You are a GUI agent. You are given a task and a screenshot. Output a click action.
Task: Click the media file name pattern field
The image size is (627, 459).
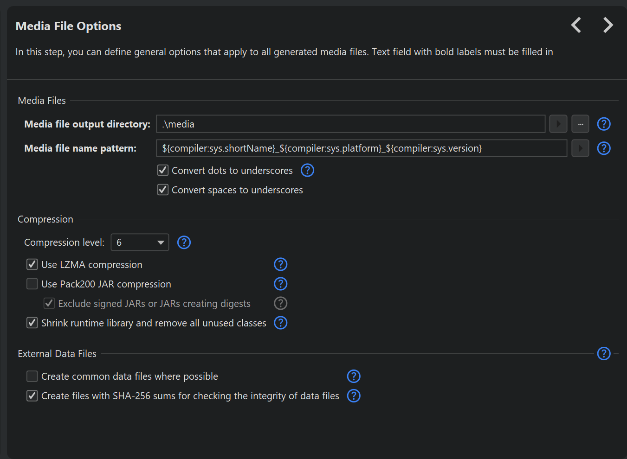(361, 148)
